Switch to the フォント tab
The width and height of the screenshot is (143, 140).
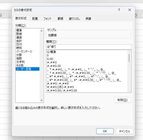pos(48,19)
